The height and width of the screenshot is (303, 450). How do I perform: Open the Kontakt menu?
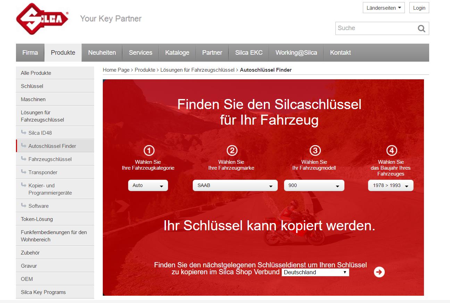[340, 53]
